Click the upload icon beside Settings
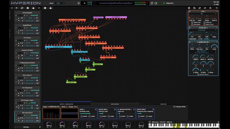Image resolution: width=230 pixels, height=129 pixels. [x=40, y=127]
